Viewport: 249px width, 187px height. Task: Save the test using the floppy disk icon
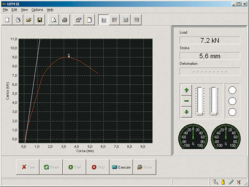(x=39, y=20)
